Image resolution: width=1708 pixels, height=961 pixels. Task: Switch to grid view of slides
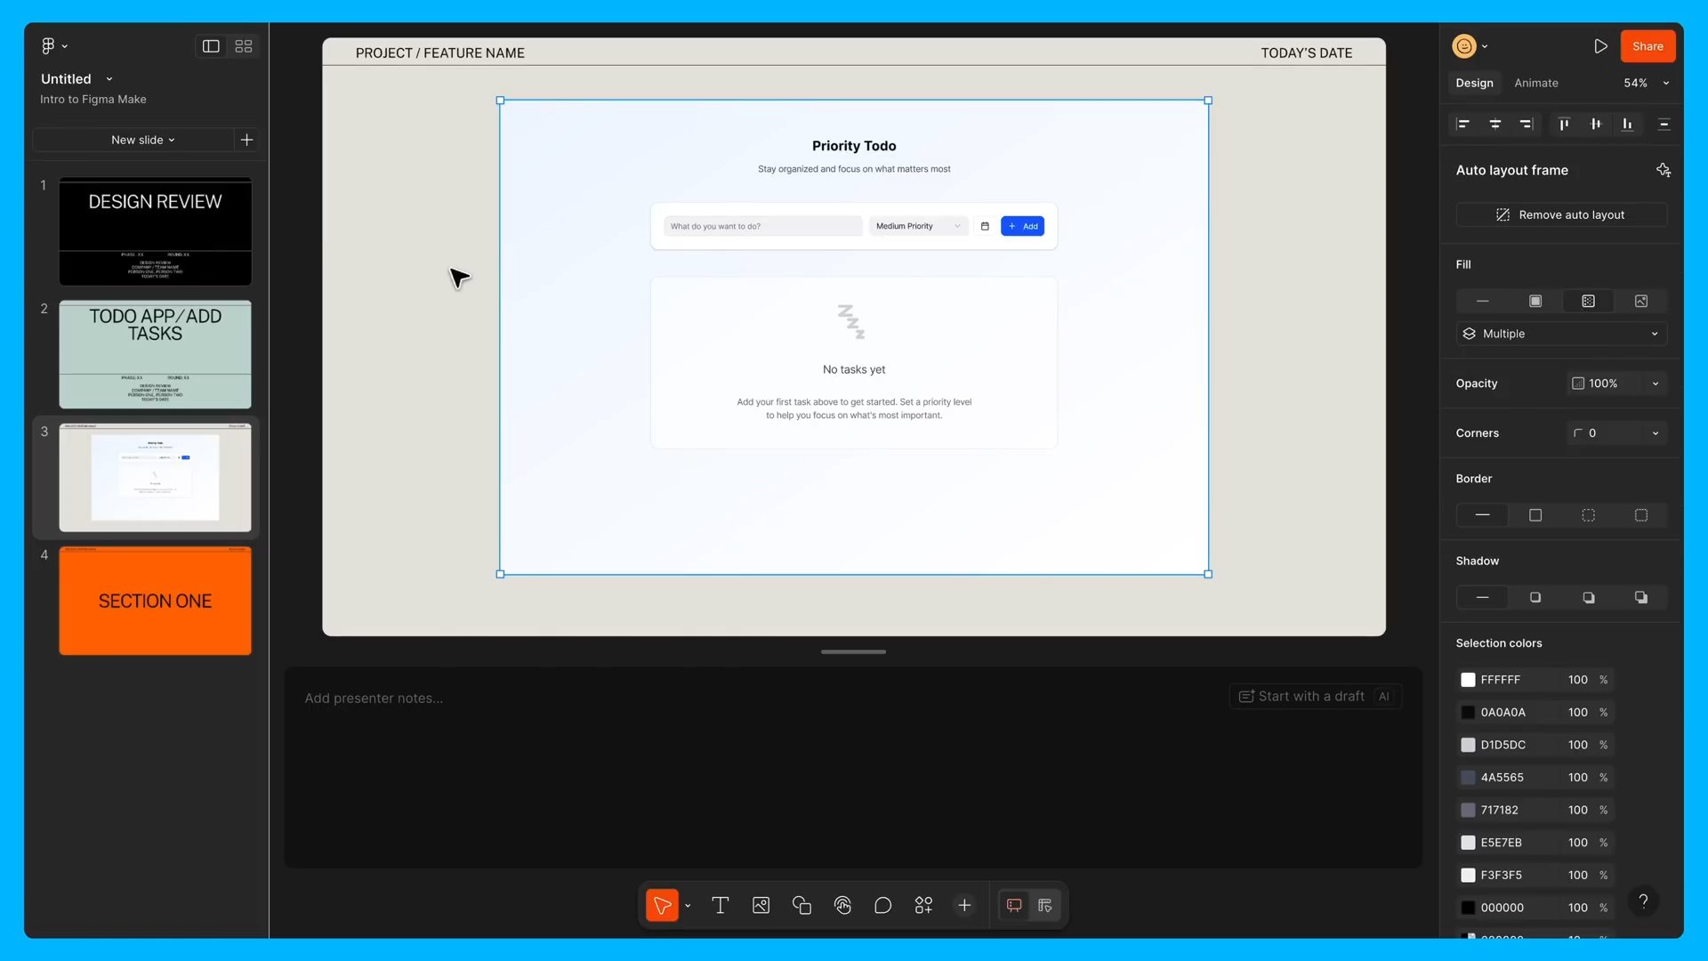tap(243, 45)
